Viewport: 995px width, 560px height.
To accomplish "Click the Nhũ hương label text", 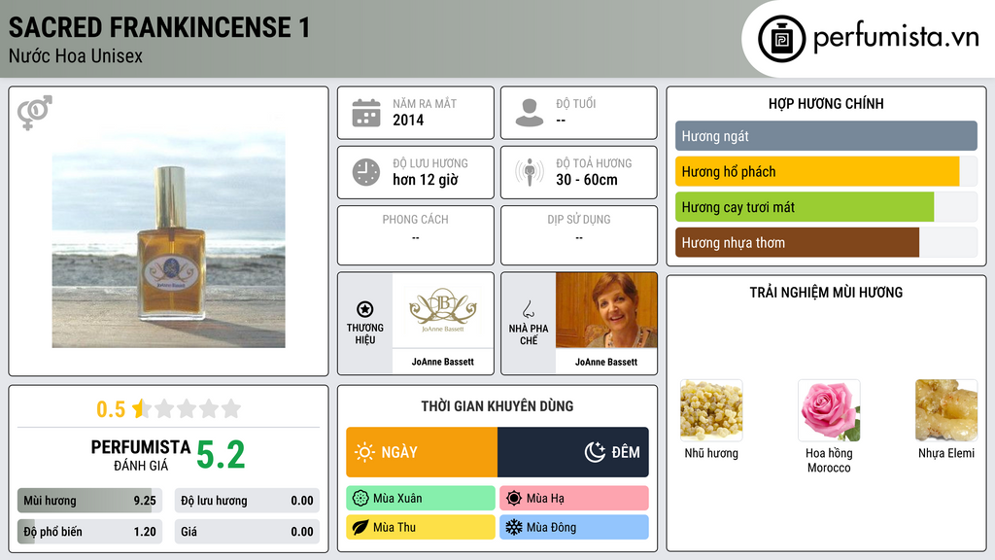I will 711,453.
